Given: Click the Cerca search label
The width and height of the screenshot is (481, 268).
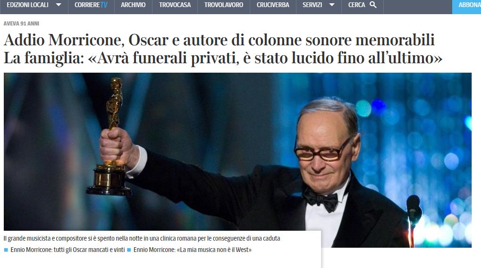Looking at the screenshot, I should pyautogui.click(x=356, y=5).
